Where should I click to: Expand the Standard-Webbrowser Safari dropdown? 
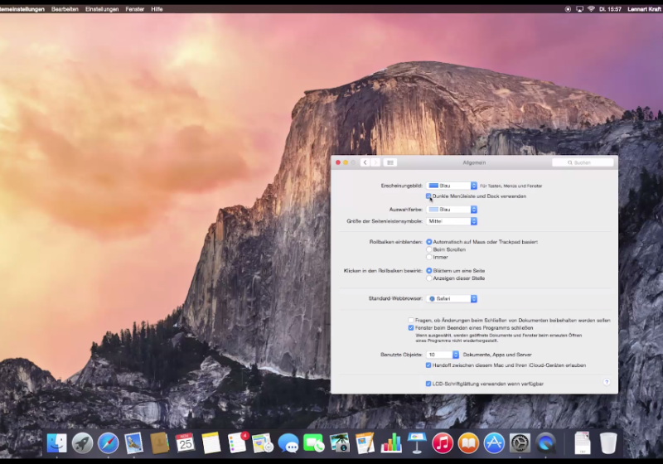coord(452,298)
